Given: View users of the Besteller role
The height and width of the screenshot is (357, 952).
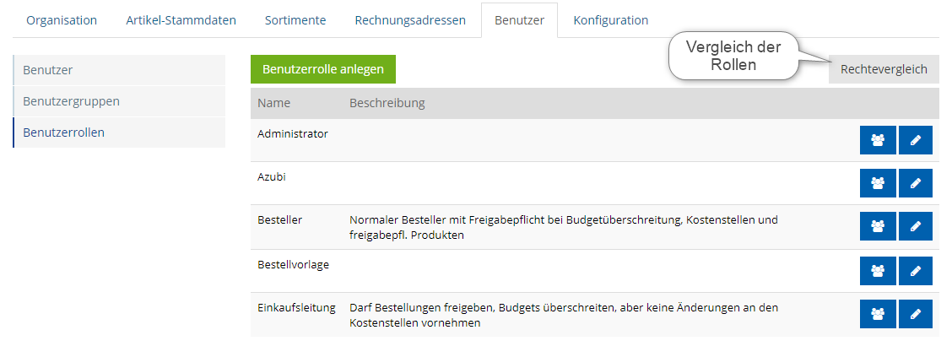Looking at the screenshot, I should pos(878,226).
